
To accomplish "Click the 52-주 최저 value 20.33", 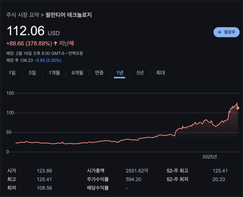I will [219, 179].
